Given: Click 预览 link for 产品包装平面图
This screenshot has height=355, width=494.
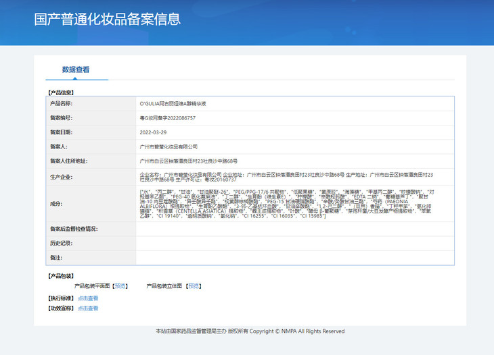Looking at the screenshot, I should tap(120, 286).
